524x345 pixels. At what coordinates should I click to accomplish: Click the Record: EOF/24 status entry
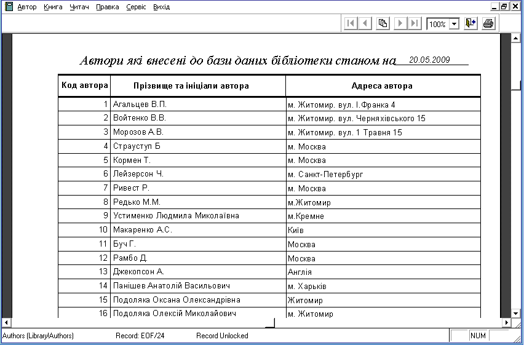point(140,336)
